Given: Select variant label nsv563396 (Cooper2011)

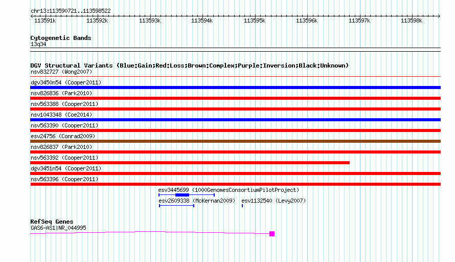Looking at the screenshot, I should [x=64, y=179].
